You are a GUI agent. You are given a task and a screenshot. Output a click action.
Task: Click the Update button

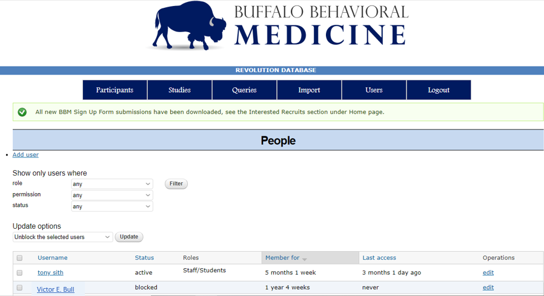[x=129, y=237]
